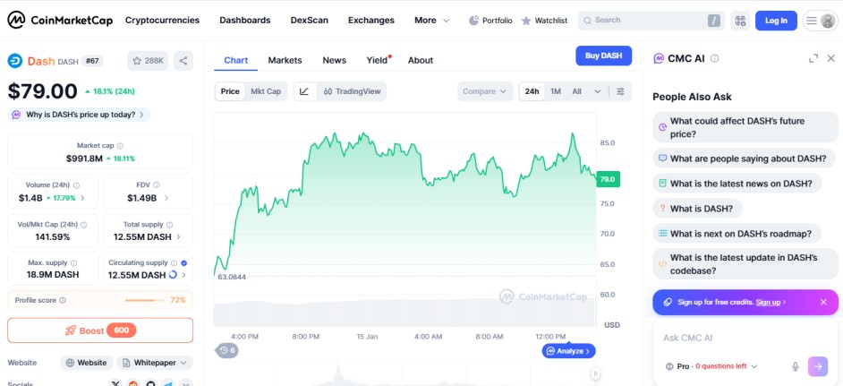This screenshot has width=843, height=386.
Task: Click the Max. supply info icon
Action: [x=73, y=263]
